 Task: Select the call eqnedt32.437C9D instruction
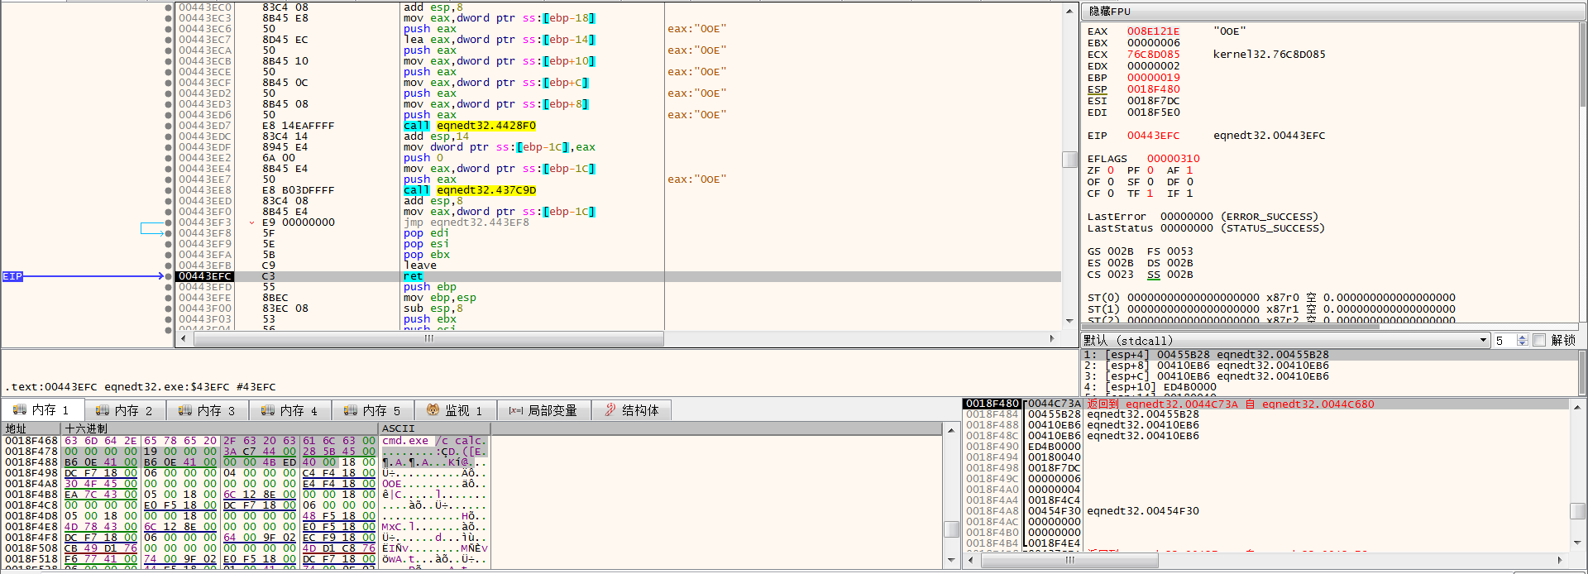point(469,190)
